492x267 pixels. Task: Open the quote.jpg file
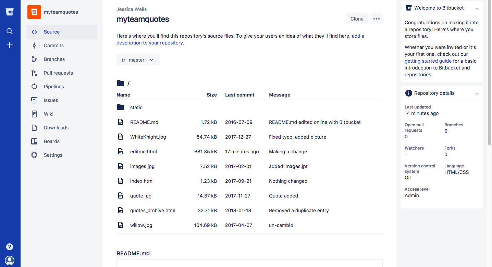[x=141, y=196]
